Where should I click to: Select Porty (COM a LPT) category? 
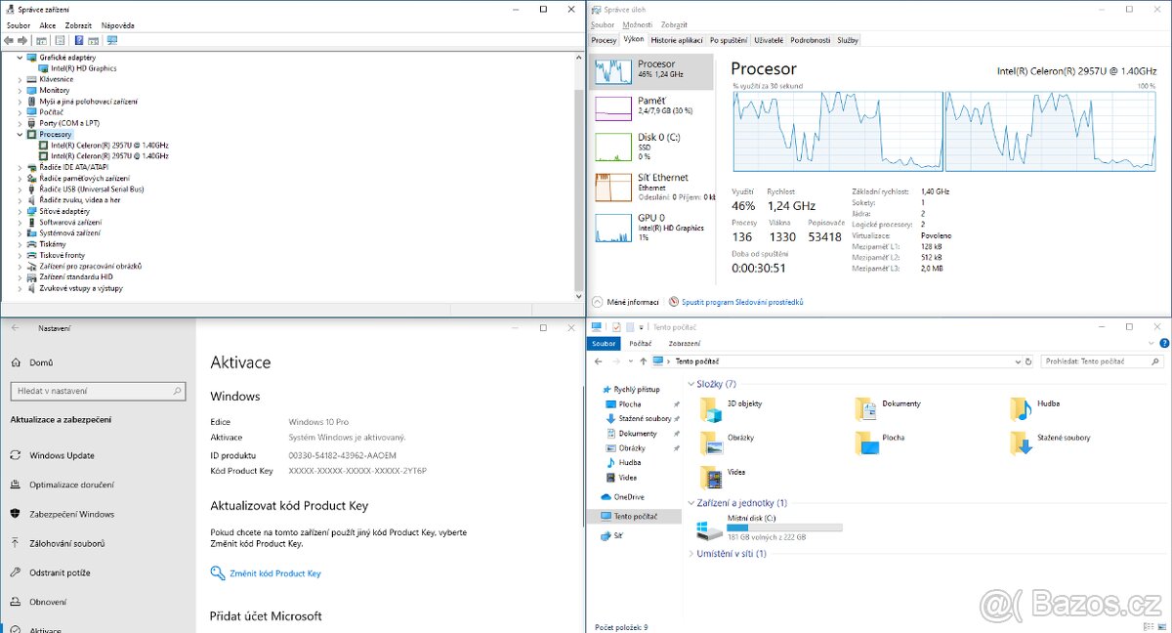click(68, 123)
